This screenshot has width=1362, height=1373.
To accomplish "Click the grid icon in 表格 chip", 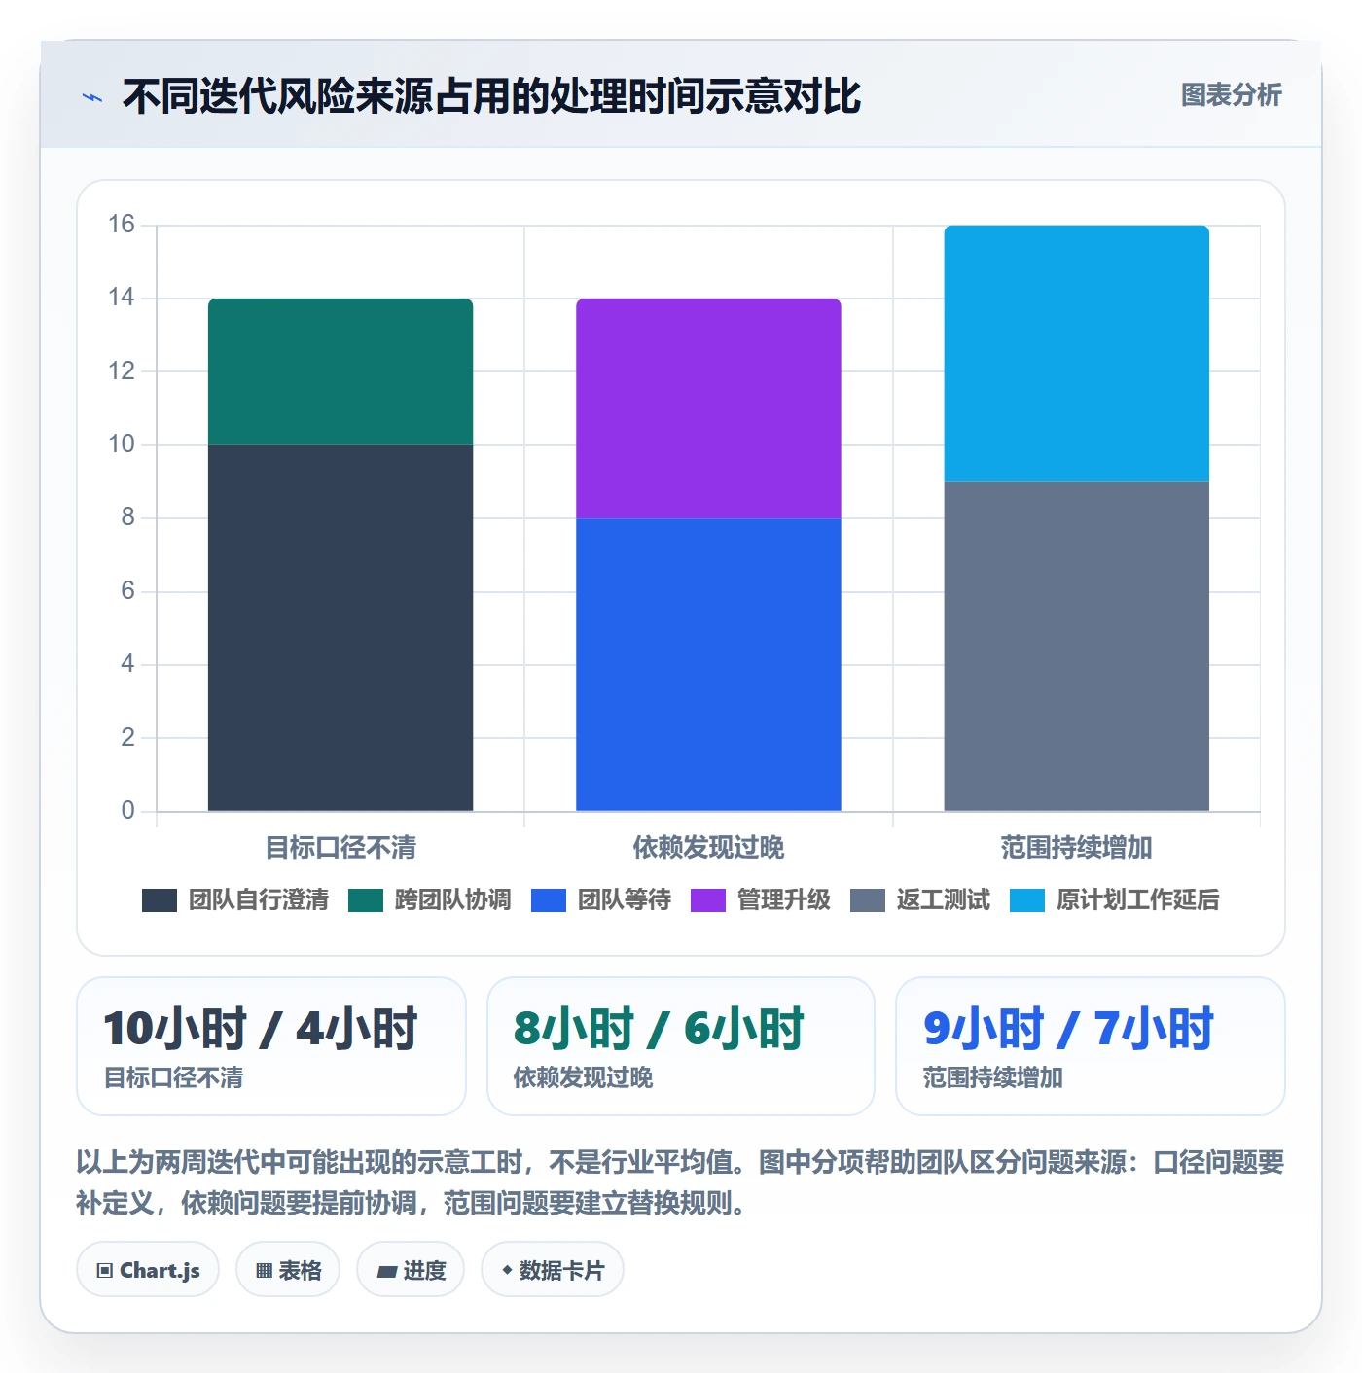I will (x=264, y=1271).
